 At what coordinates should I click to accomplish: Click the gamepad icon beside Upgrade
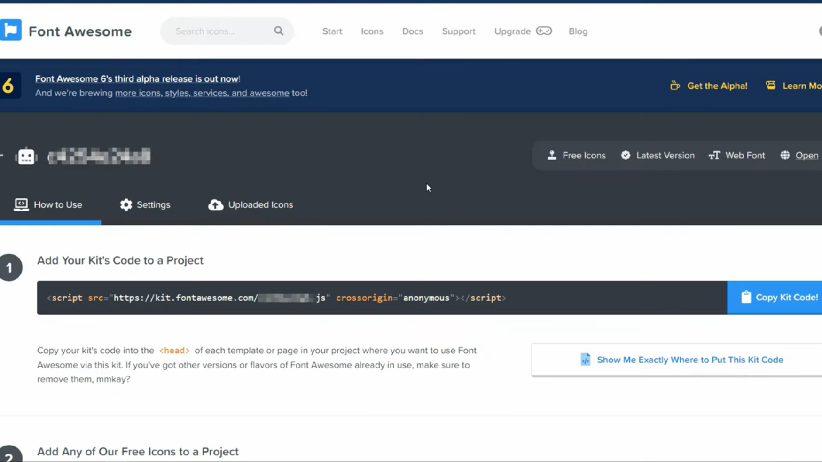[544, 31]
